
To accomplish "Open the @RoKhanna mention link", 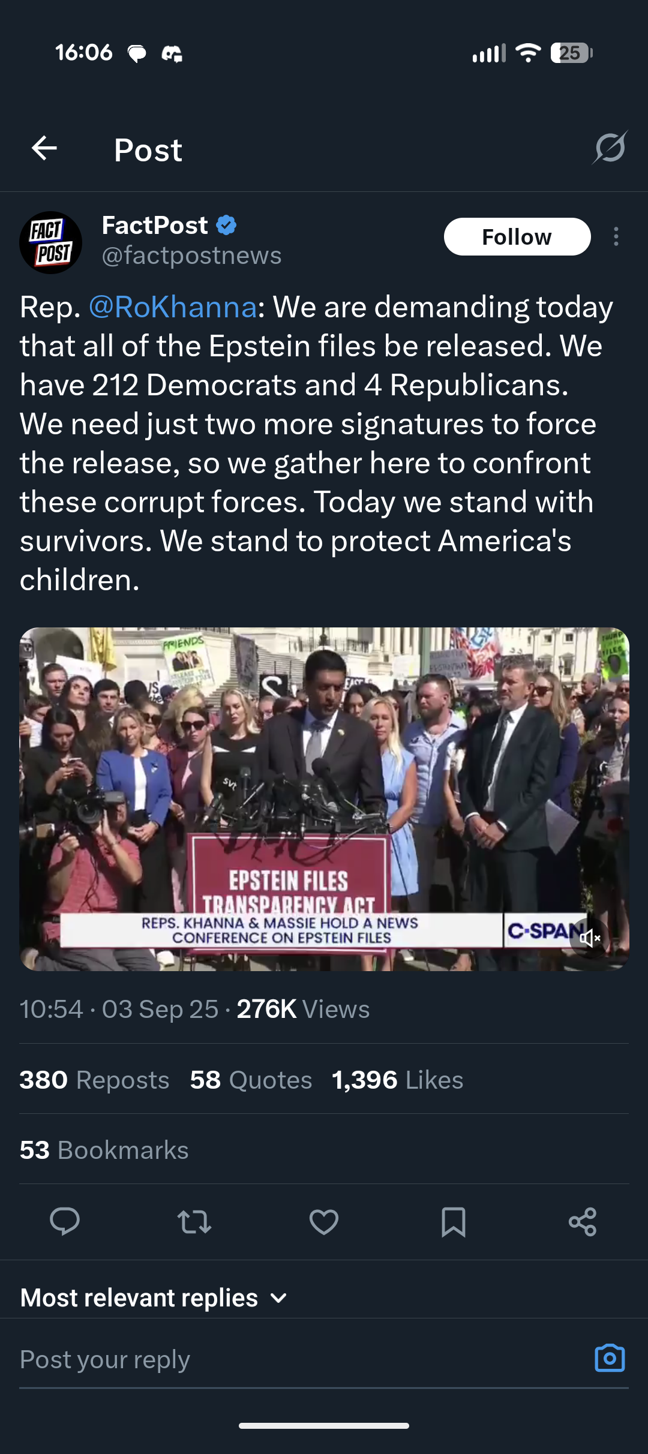I will pyautogui.click(x=173, y=307).
